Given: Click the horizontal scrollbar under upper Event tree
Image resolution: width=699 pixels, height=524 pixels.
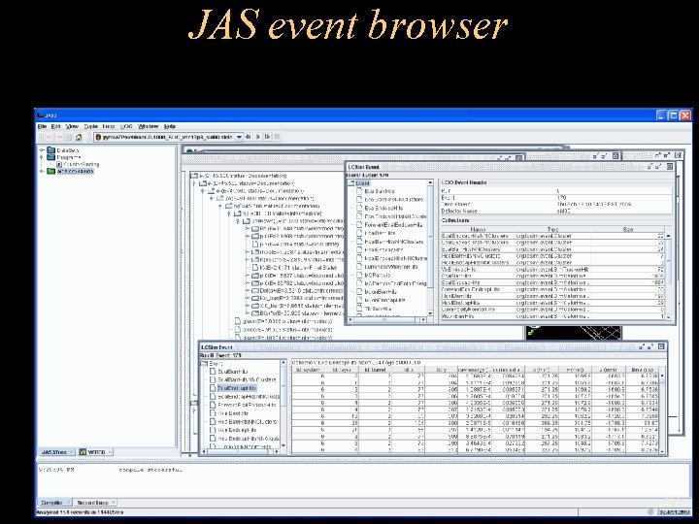Looking at the screenshot, I should [386, 319].
